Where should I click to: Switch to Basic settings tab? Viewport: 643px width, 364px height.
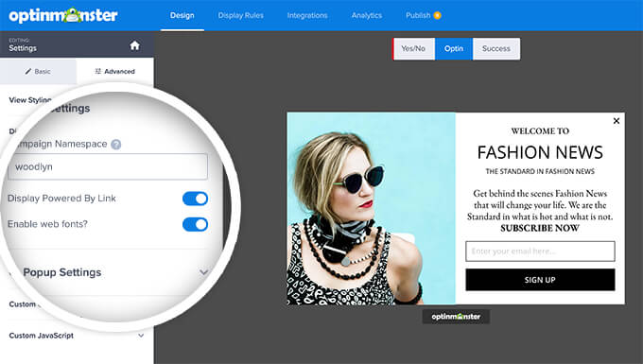pyautogui.click(x=38, y=71)
